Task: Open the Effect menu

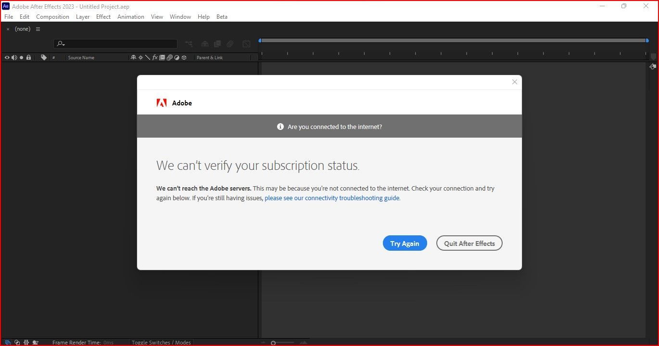Action: pyautogui.click(x=103, y=16)
